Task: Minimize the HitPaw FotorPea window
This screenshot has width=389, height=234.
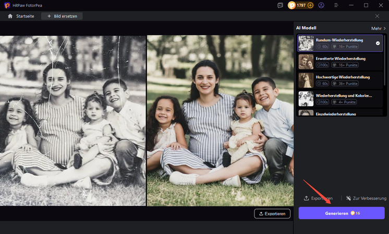Action: coord(351,5)
